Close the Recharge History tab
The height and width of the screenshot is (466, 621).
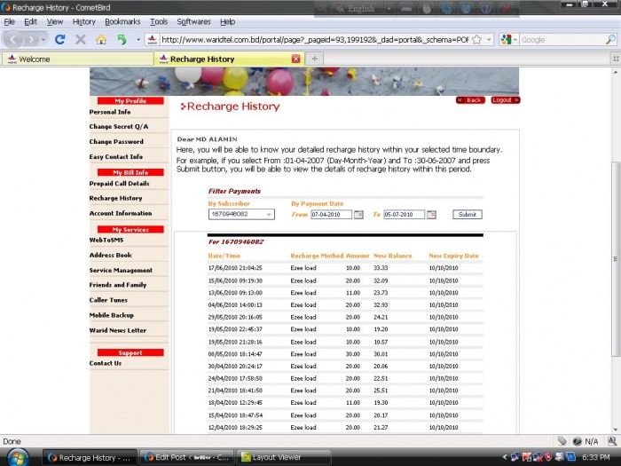(x=296, y=59)
